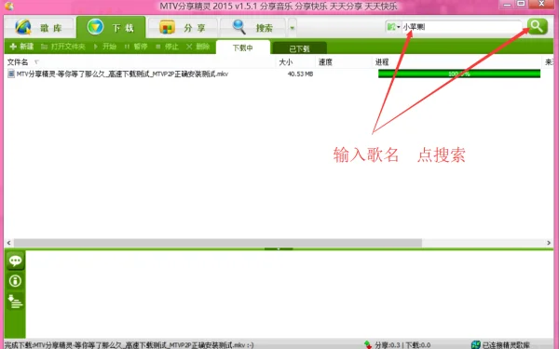Select the MTV分享精灵 mkv file row
The height and width of the screenshot is (349, 559).
(x=278, y=74)
